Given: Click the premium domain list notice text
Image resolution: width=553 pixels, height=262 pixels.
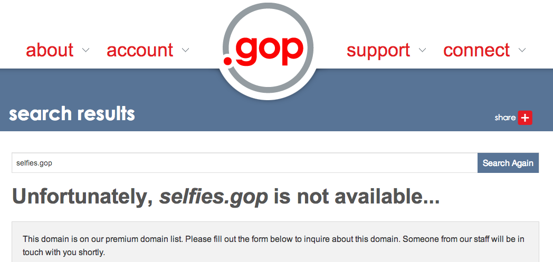Looking at the screenshot, I should 273,246.
